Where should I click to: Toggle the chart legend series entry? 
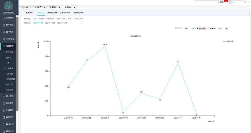228,42
